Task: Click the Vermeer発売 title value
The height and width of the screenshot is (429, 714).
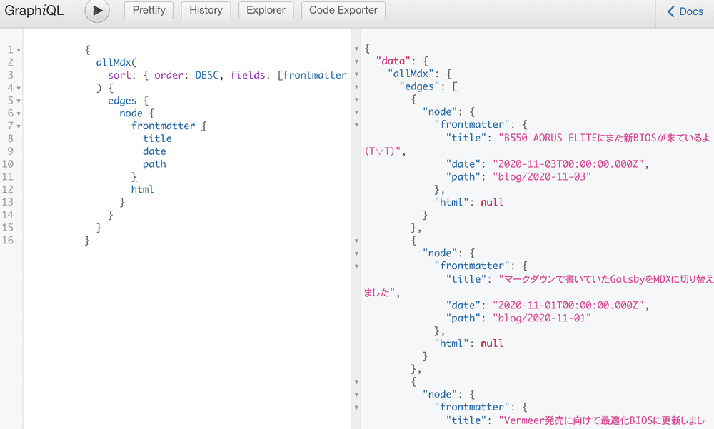Action: coord(601,420)
